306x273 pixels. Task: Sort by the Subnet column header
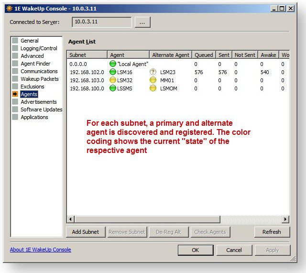point(87,55)
